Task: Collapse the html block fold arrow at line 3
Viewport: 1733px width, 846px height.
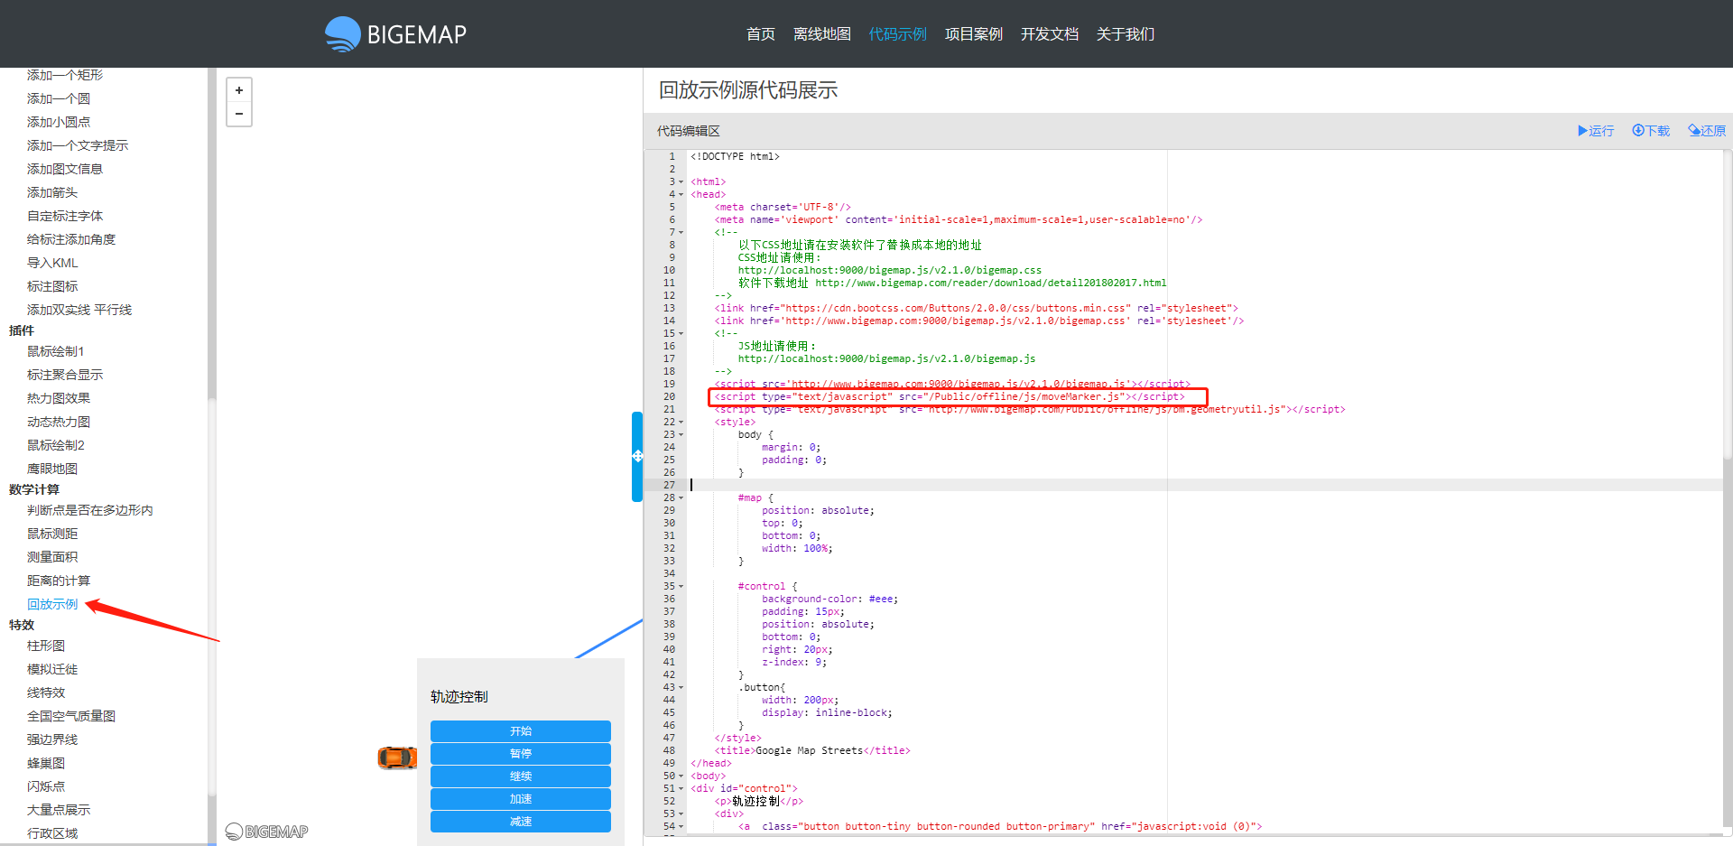Action: [680, 181]
